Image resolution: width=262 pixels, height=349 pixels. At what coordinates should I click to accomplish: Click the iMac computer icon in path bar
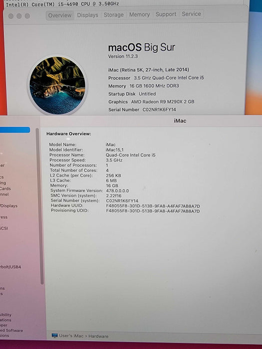click(54, 336)
